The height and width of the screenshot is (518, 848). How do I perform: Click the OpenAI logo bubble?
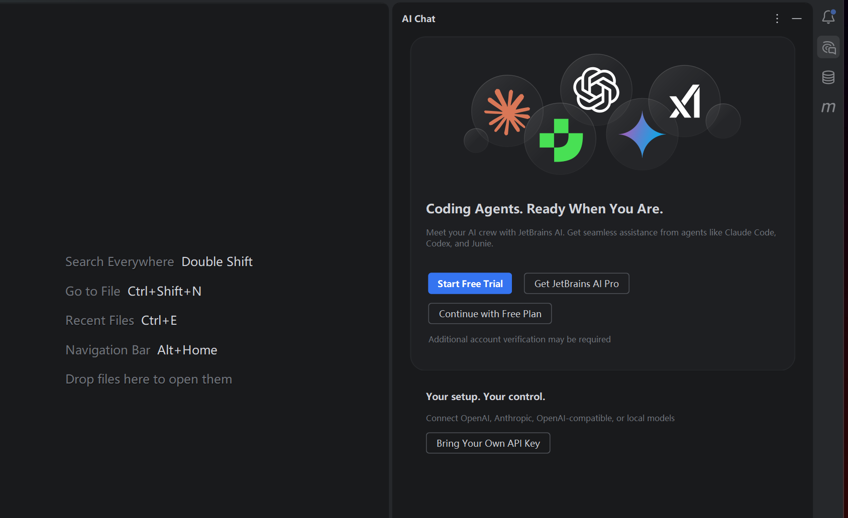(596, 89)
